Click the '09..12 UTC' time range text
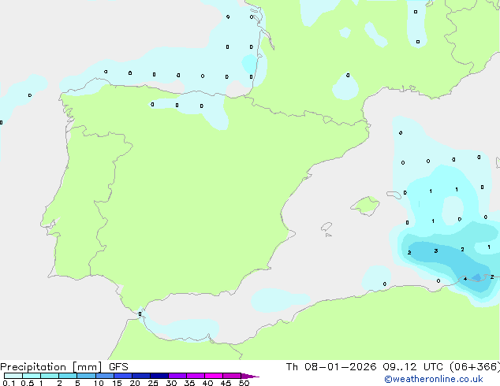This screenshot has height=386, width=500. [x=413, y=367]
